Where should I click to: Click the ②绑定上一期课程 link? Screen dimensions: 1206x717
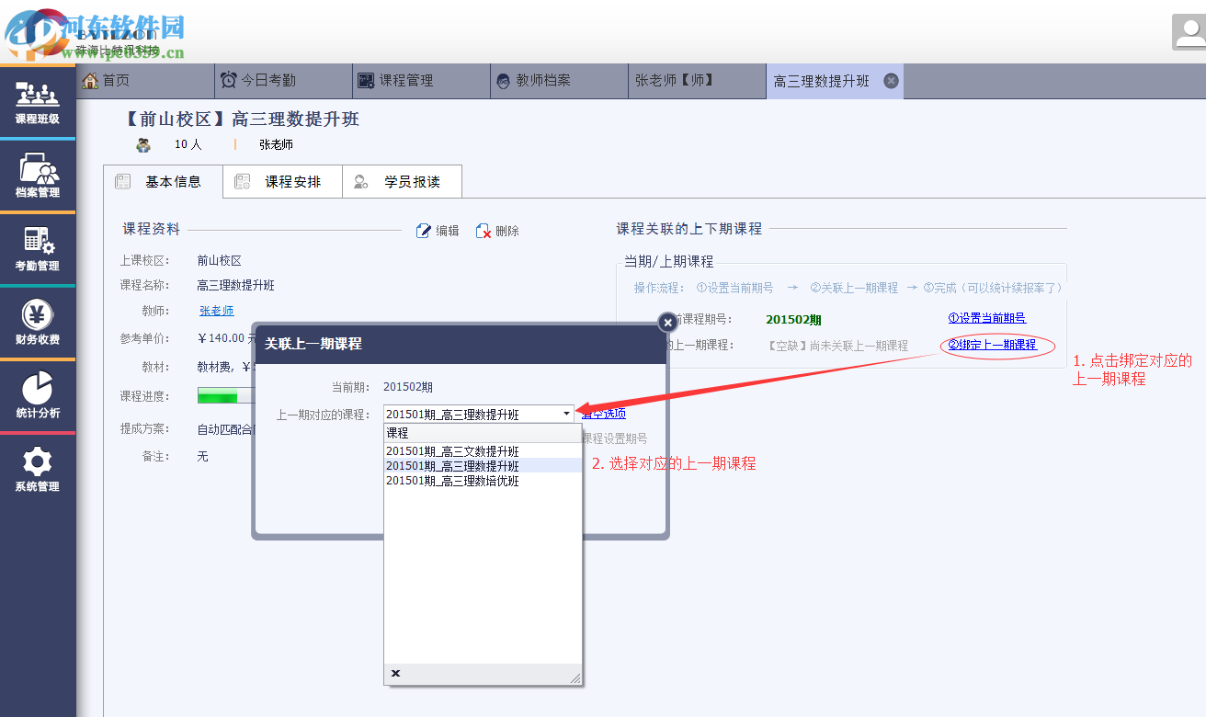[x=992, y=345]
